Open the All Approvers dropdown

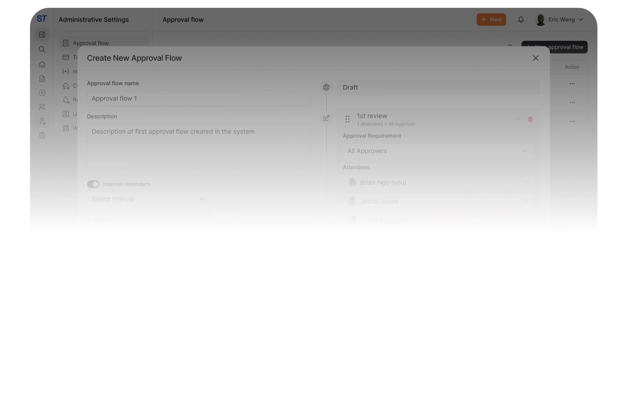(x=437, y=151)
